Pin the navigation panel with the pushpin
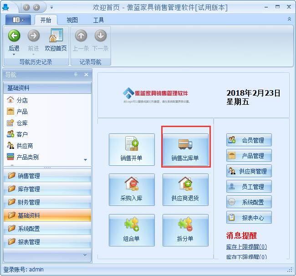 pos(76,75)
